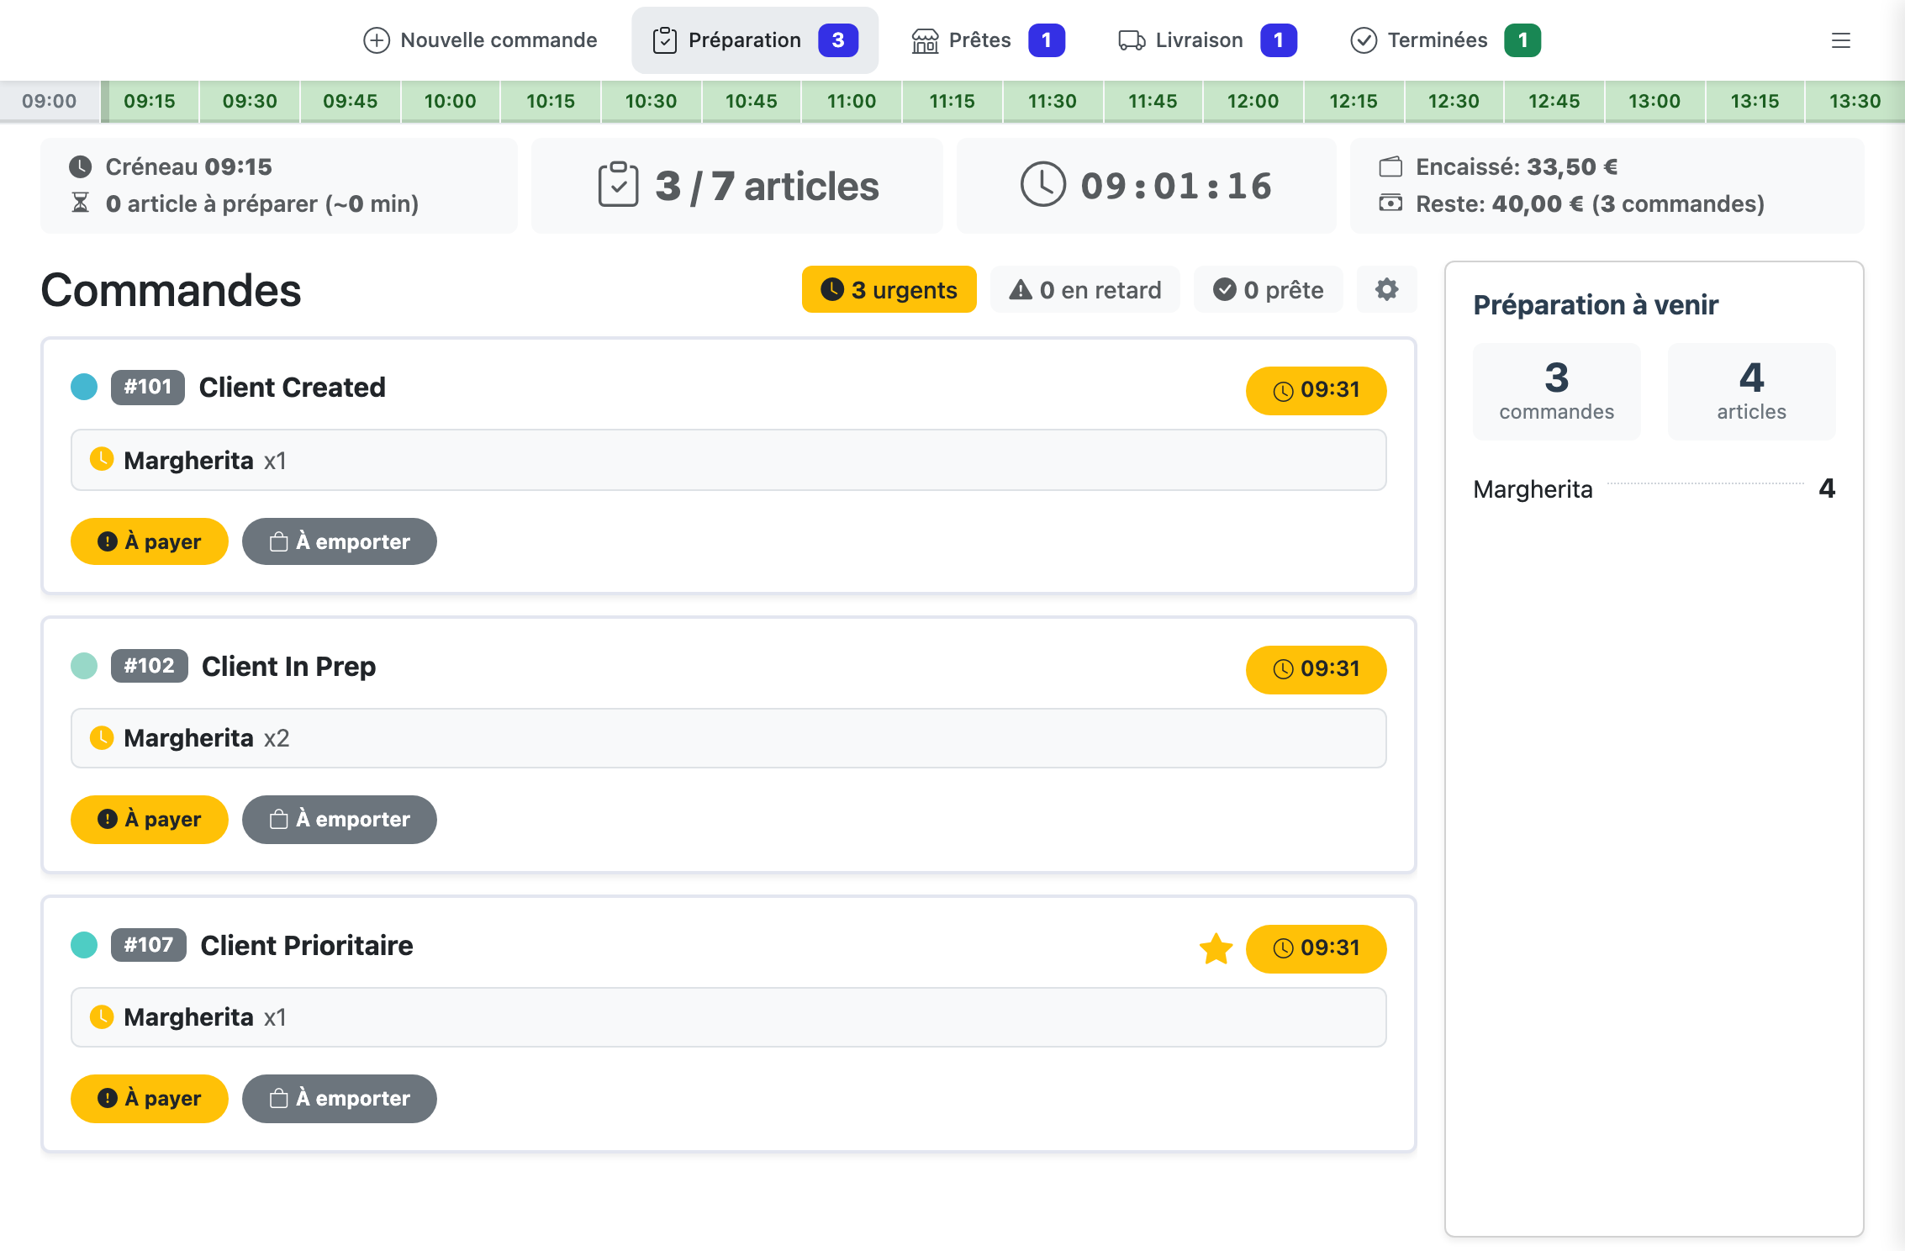Click the Client In Prep name

(289, 666)
